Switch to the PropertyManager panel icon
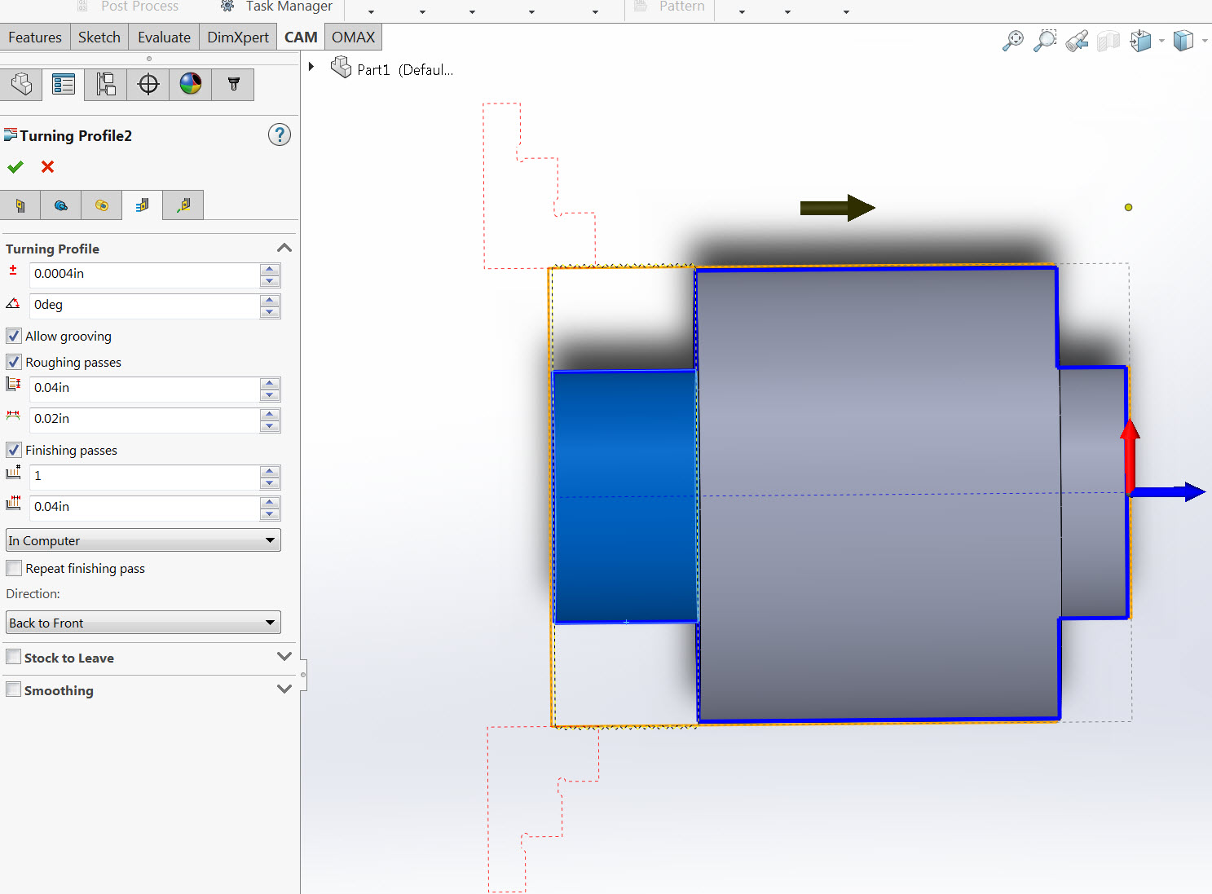1212x894 pixels. tap(64, 84)
